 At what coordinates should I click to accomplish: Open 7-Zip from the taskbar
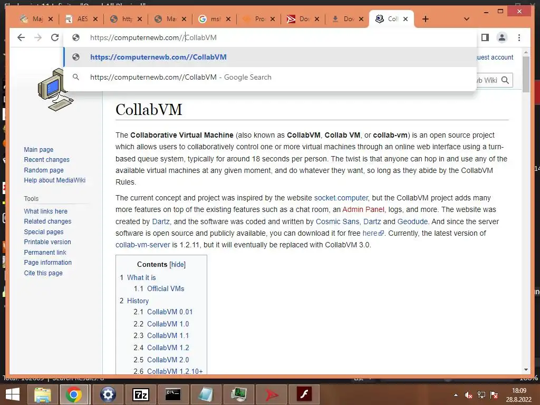(x=140, y=394)
